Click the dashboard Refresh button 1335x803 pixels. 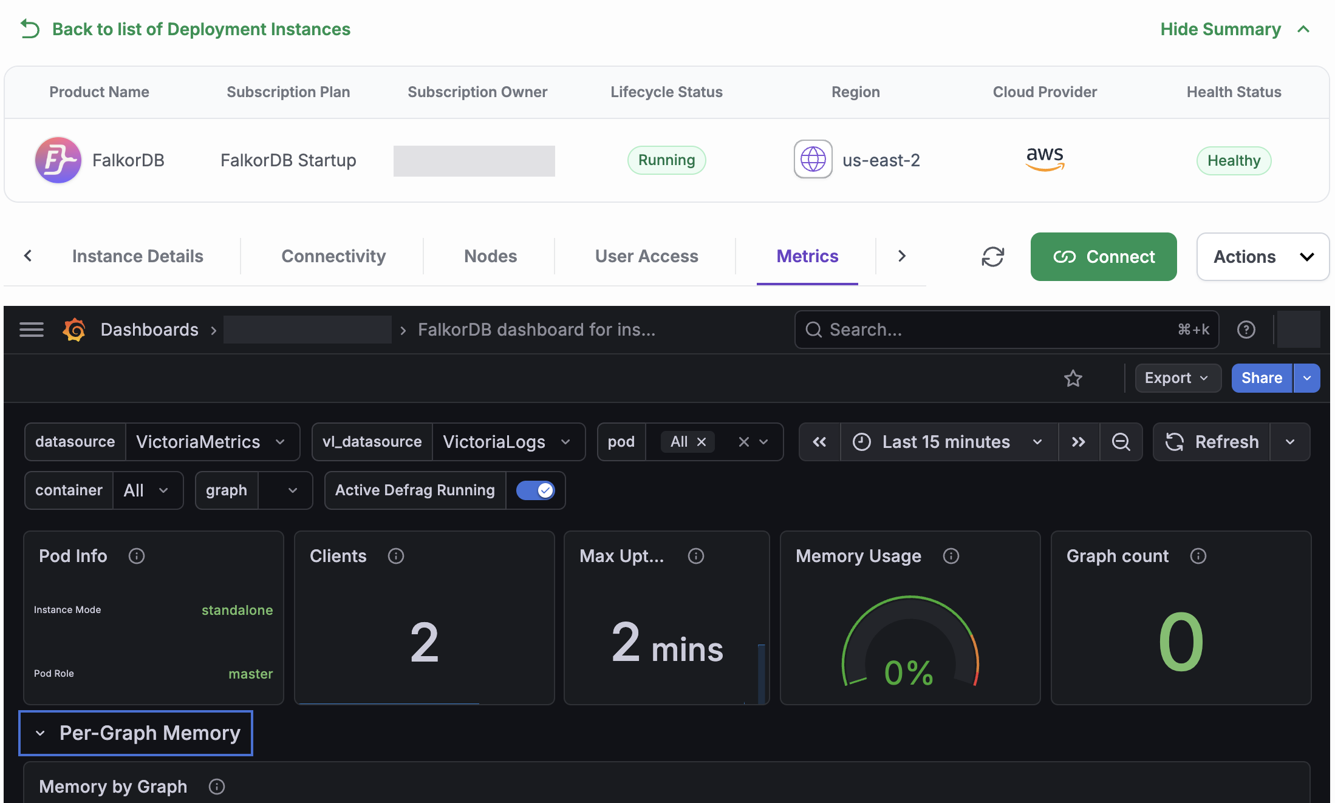point(1212,442)
